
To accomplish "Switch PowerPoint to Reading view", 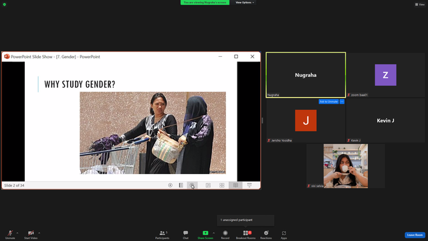I will [235, 185].
